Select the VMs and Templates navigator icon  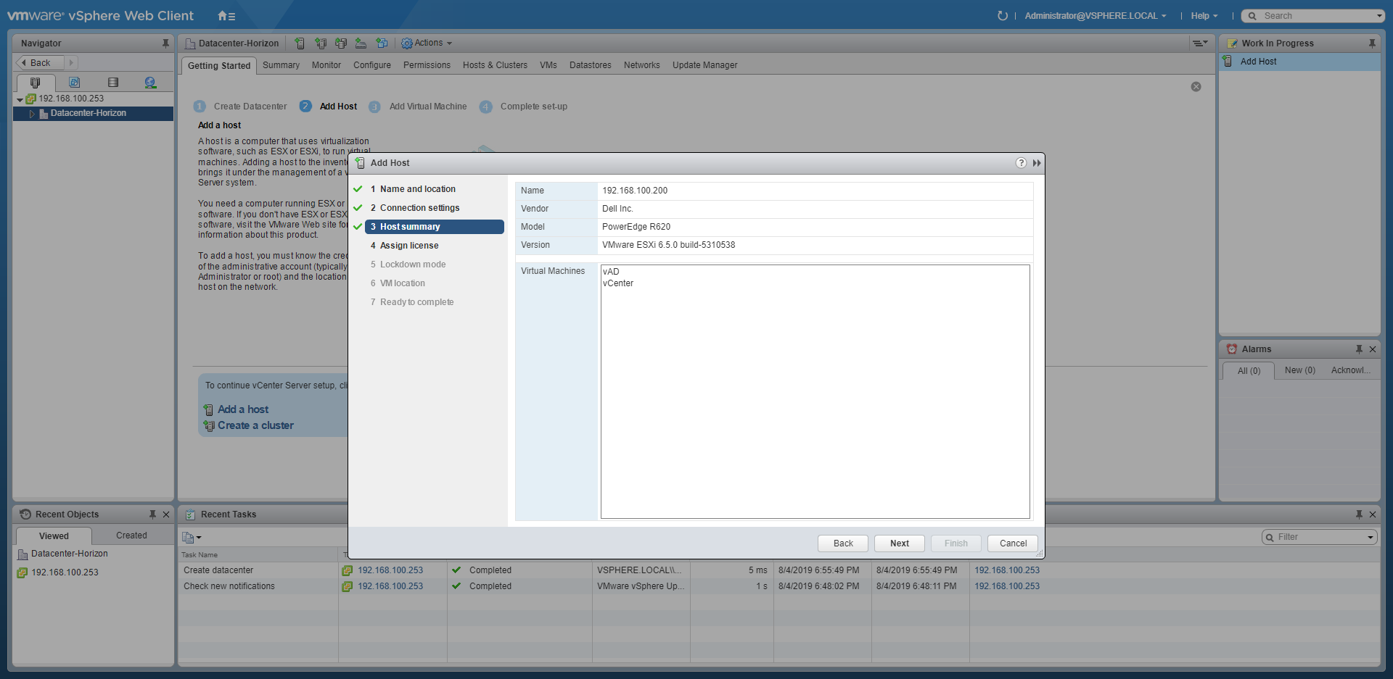74,83
